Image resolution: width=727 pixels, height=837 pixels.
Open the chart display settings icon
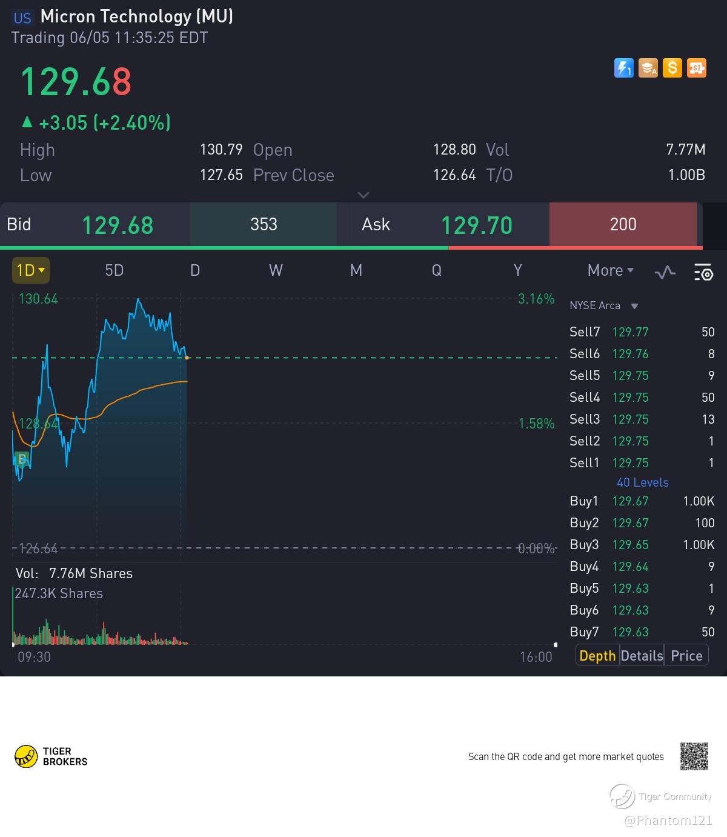pos(703,272)
